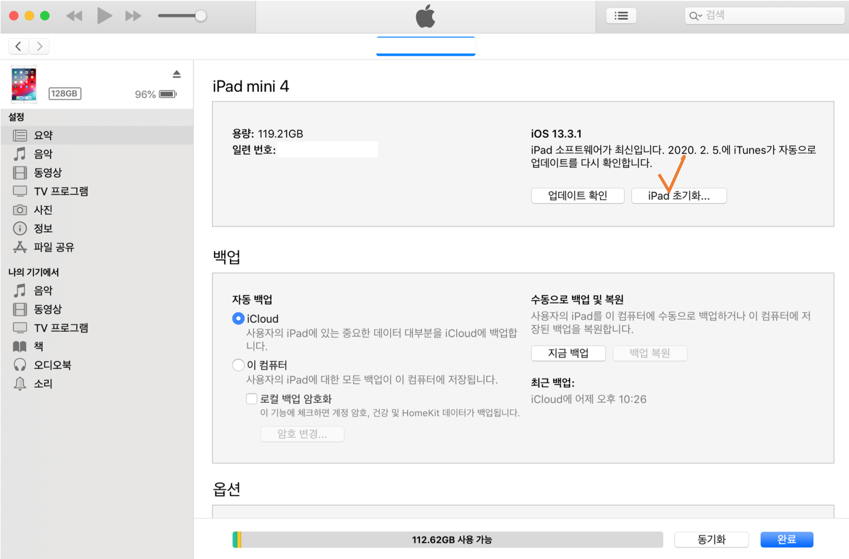Click the 지금 백업 button
Screen dimensions: 849x559
[x=568, y=353]
